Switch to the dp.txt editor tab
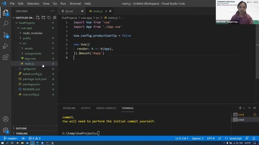The height and width of the screenshot is (145, 259). click(69, 11)
